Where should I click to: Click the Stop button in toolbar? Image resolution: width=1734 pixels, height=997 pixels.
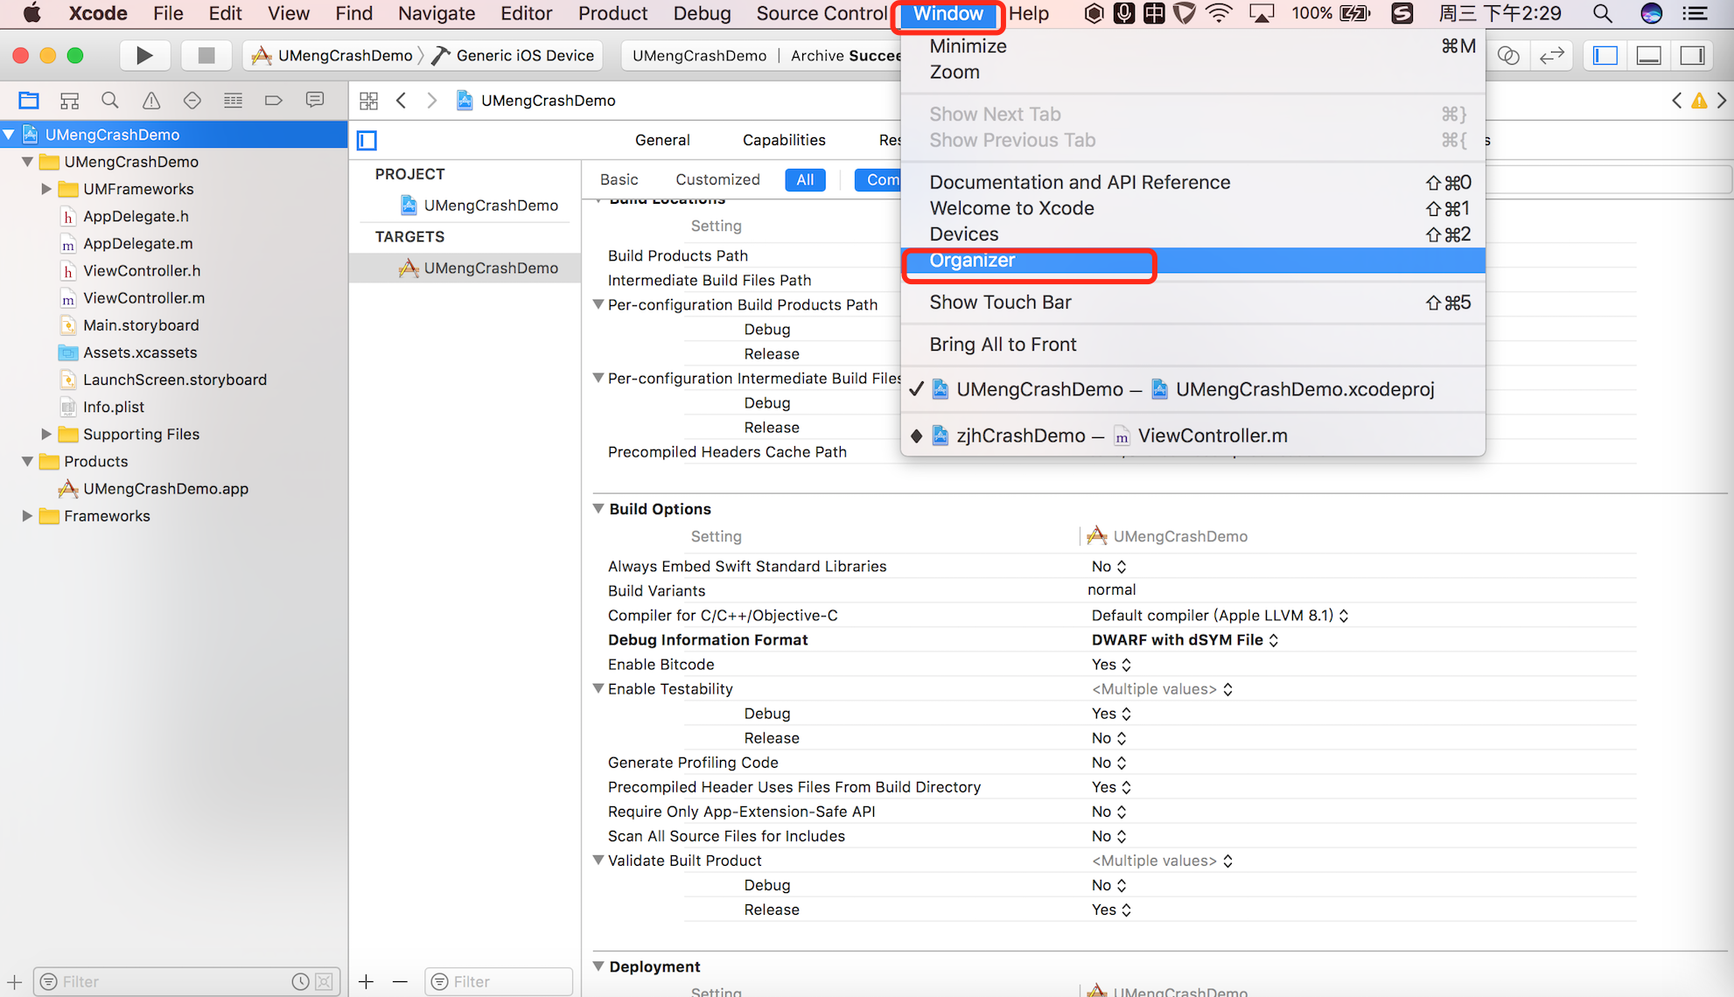coord(206,56)
